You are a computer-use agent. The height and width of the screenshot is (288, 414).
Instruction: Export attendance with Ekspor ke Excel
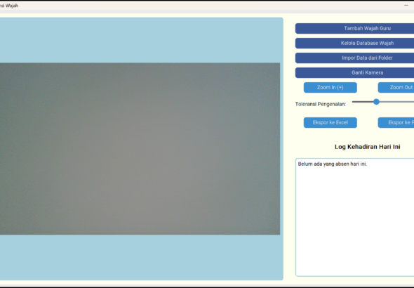coord(330,123)
